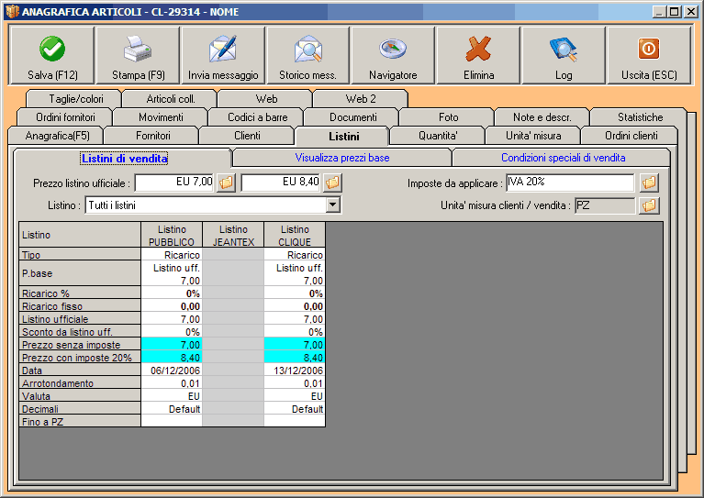
Task: Click the application icon in title bar
Action: [13, 12]
